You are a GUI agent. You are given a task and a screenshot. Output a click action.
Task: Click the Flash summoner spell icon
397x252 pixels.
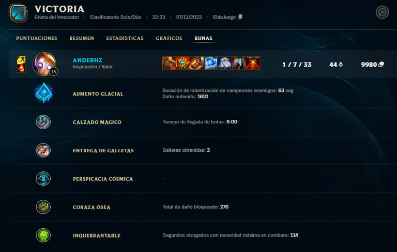coord(21,60)
